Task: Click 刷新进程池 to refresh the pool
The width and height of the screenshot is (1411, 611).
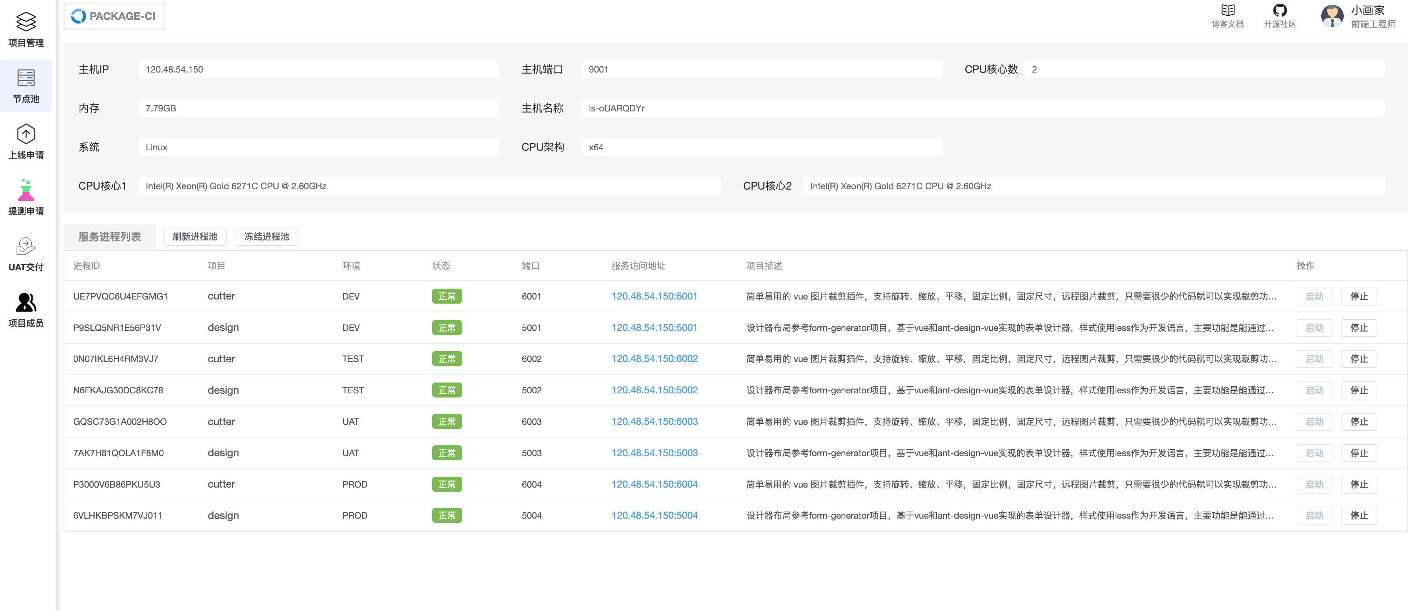Action: (x=195, y=237)
